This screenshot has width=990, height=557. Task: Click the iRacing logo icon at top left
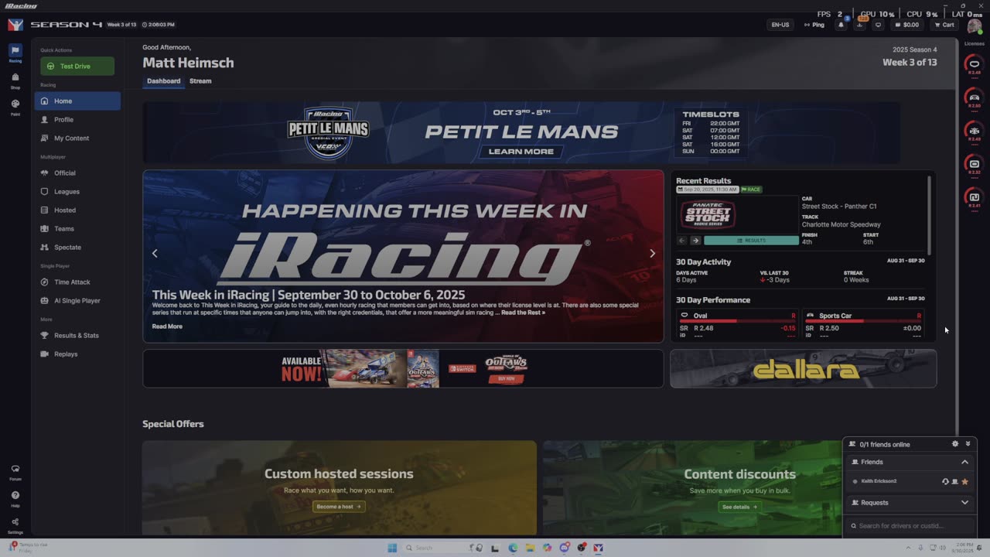coord(15,25)
